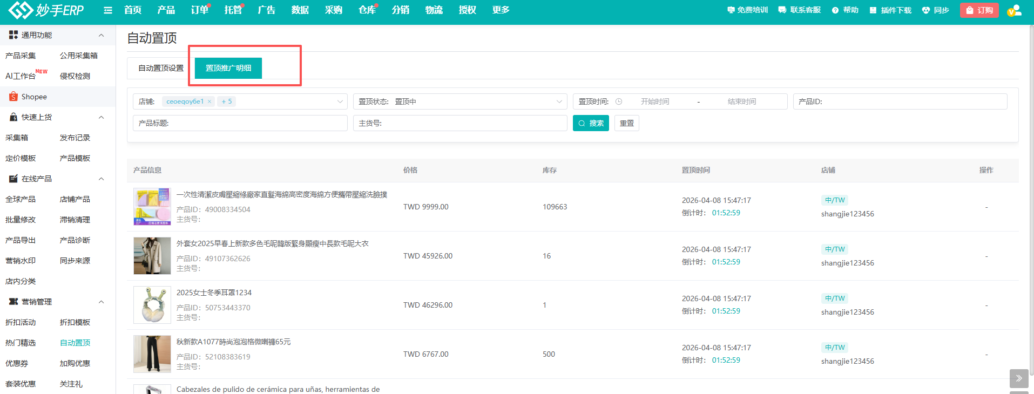The width and height of the screenshot is (1034, 394).
Task: Open 自动置顶 in sidebar
Action: 75,343
